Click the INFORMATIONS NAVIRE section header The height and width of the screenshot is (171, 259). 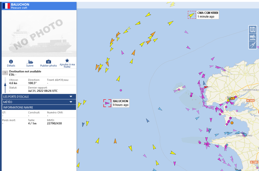[39, 107]
